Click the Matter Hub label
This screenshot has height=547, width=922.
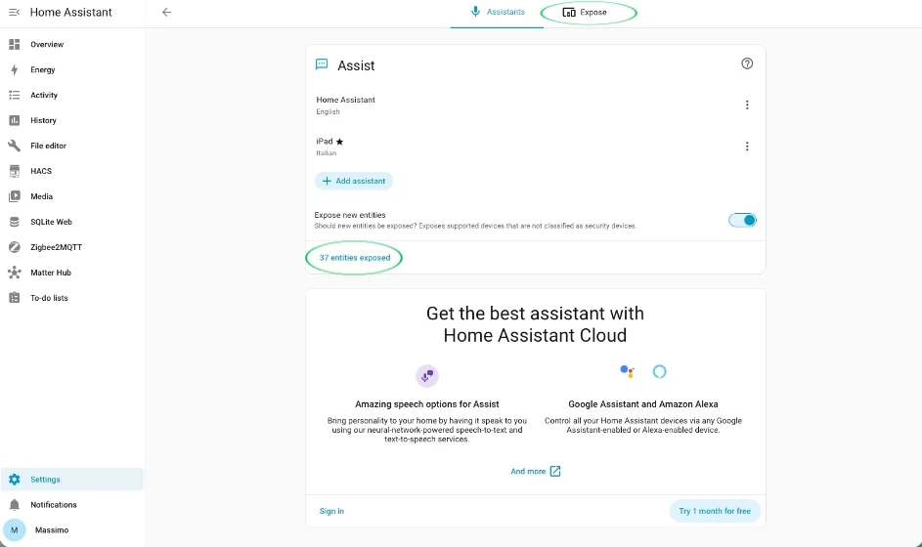(51, 272)
